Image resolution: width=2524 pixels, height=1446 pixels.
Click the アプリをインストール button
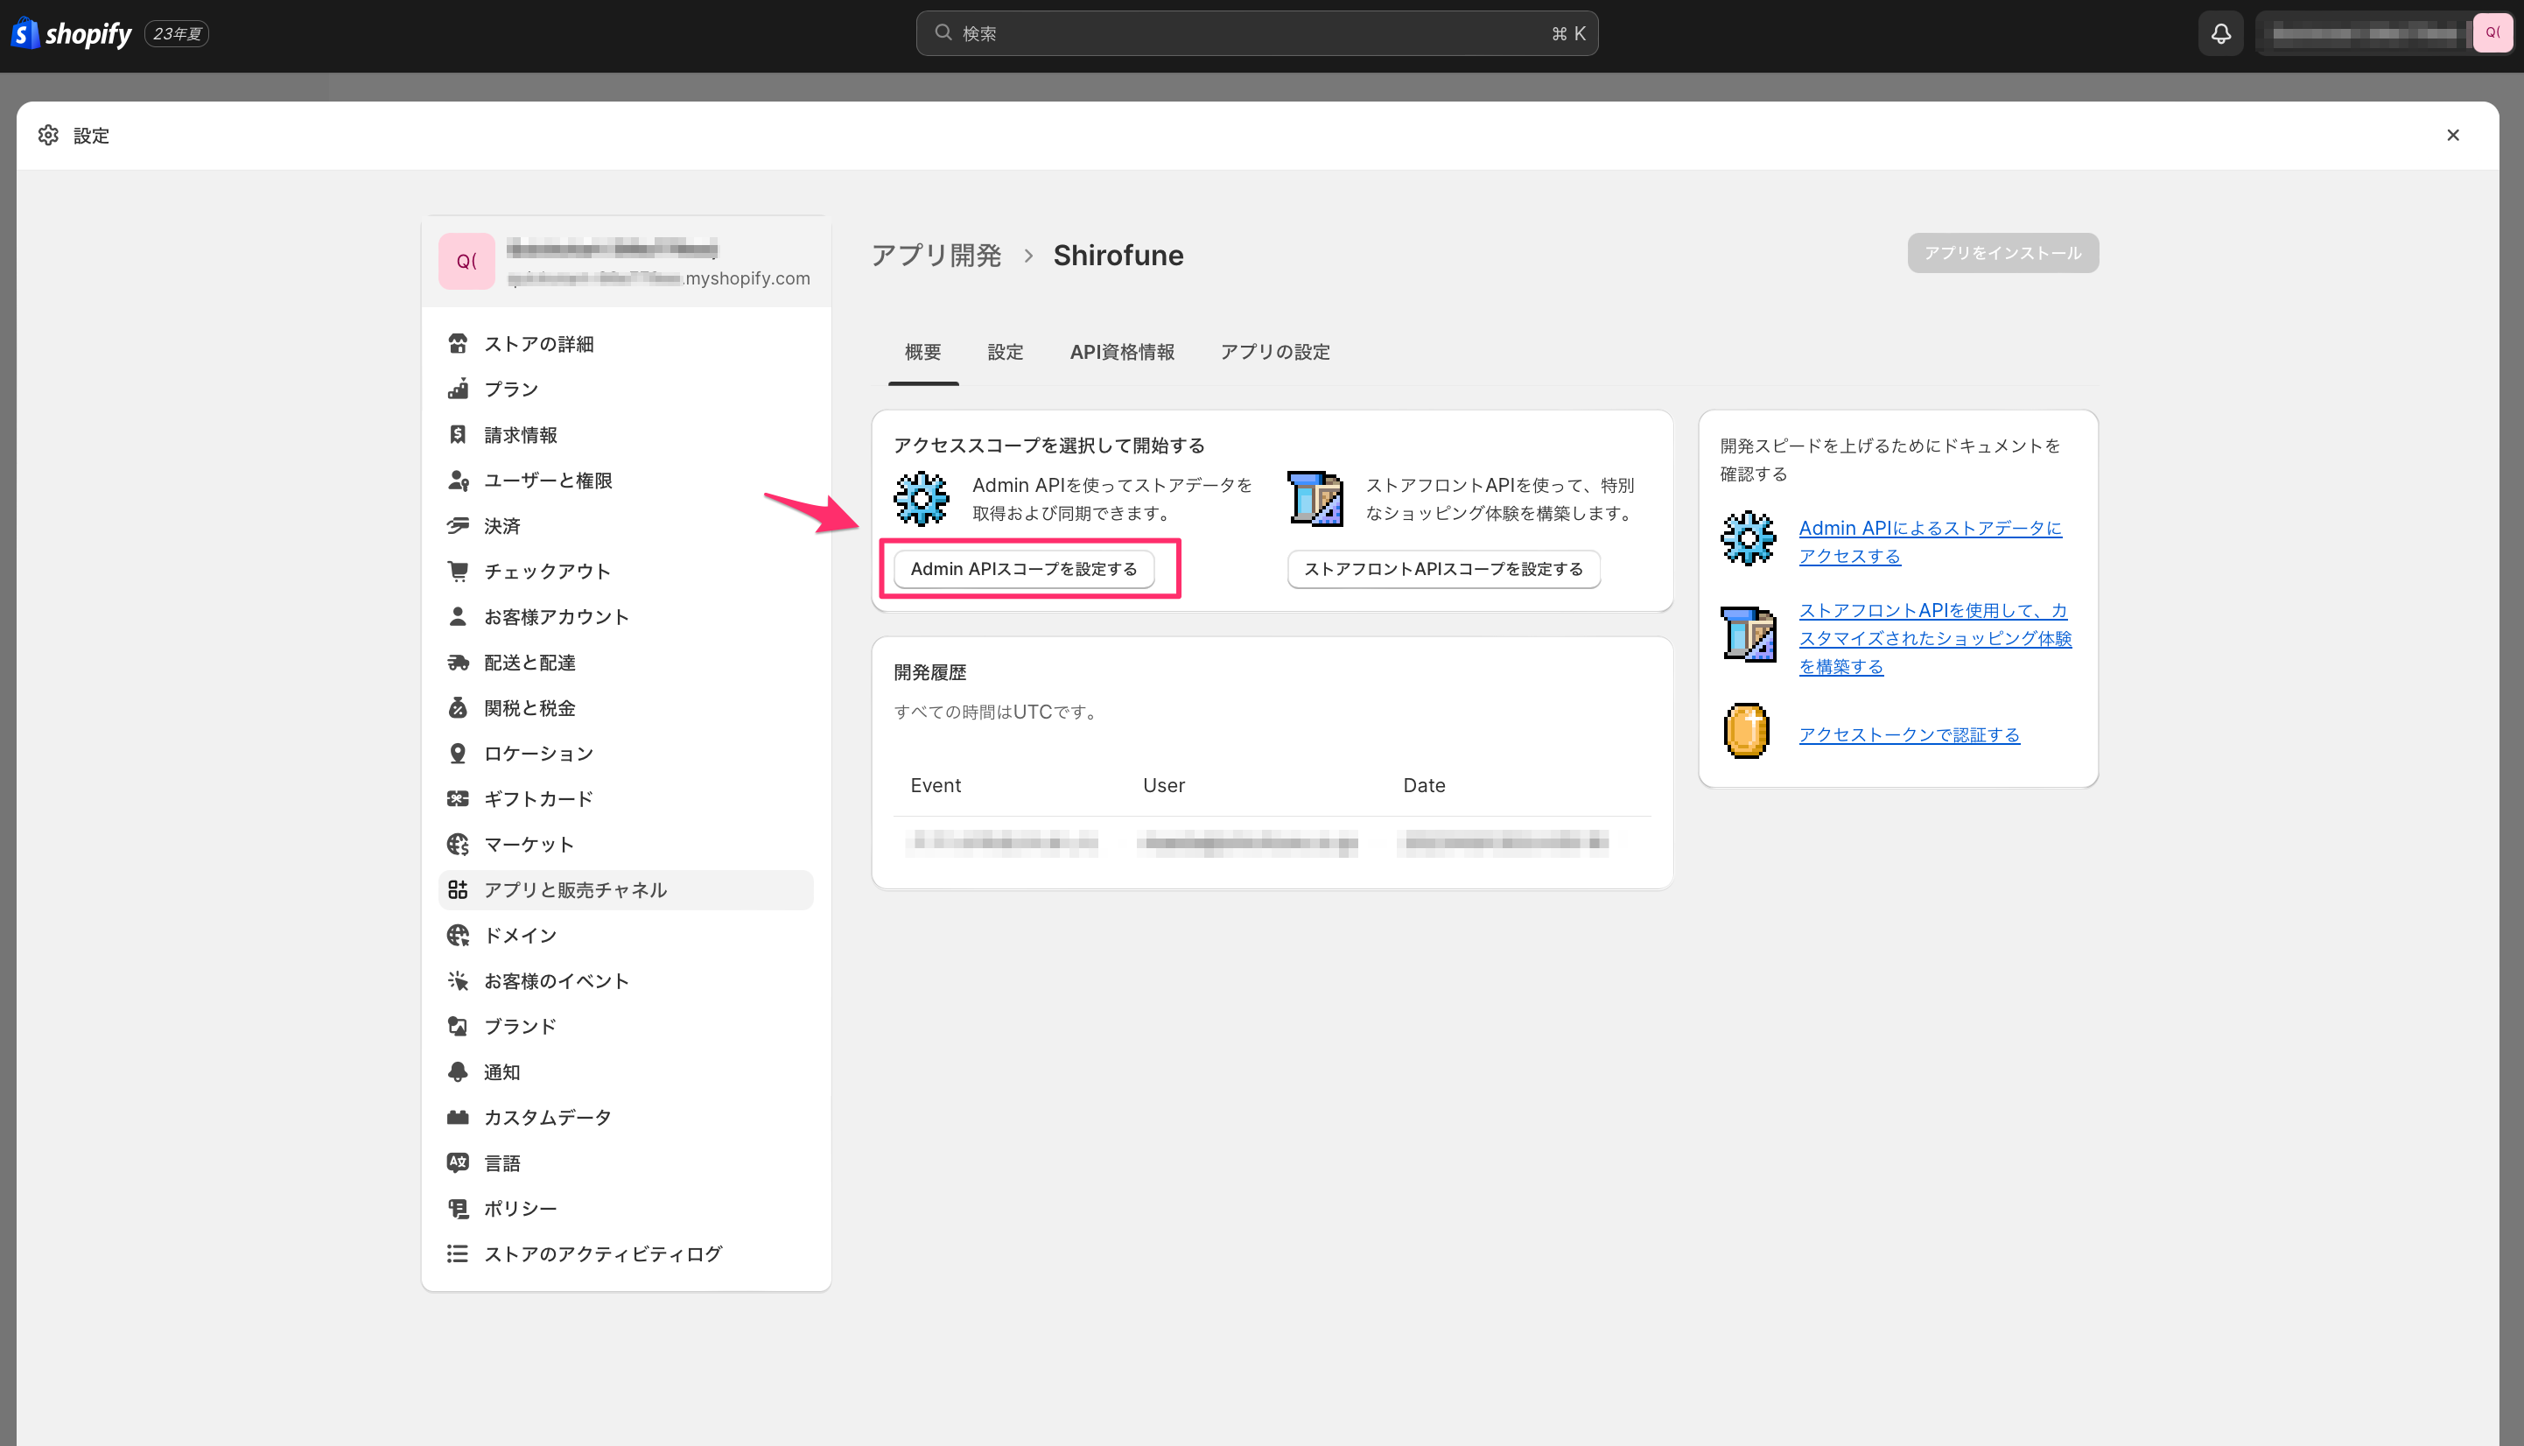pos(2002,253)
